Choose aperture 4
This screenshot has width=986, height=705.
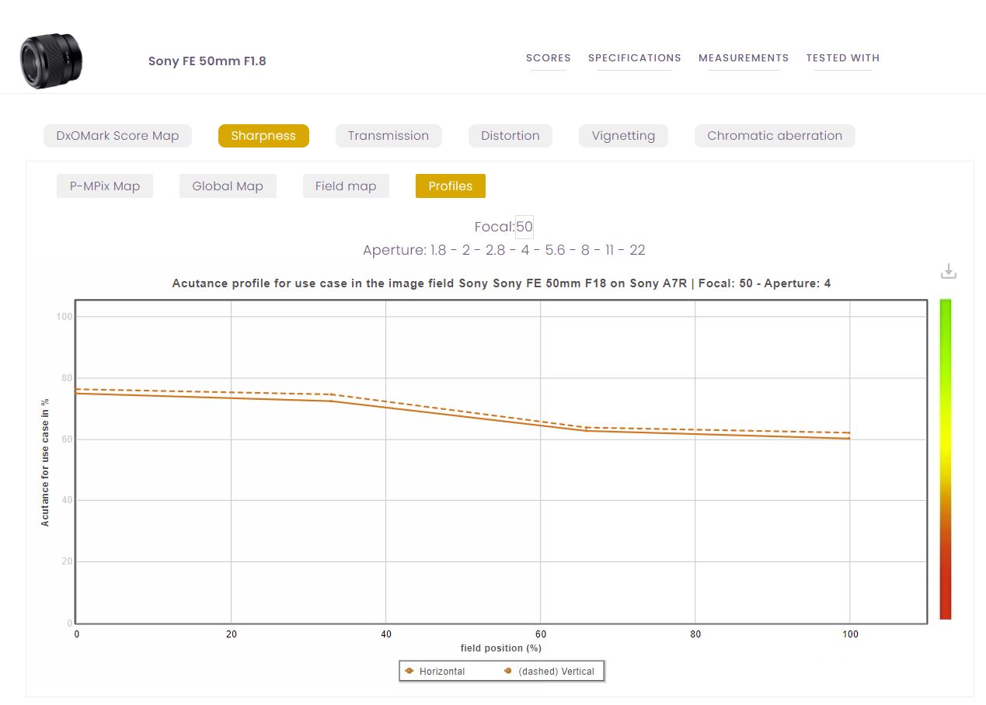pyautogui.click(x=524, y=250)
